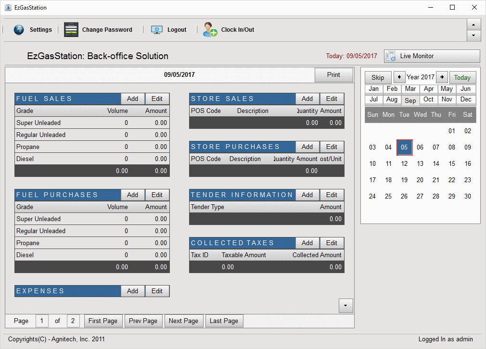The image size is (486, 349).
Task: Go to previous year with left arrow
Action: [x=399, y=77]
